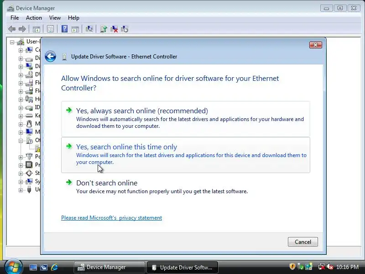Open the Help menu
The width and height of the screenshot is (365, 274).
click(x=73, y=18)
